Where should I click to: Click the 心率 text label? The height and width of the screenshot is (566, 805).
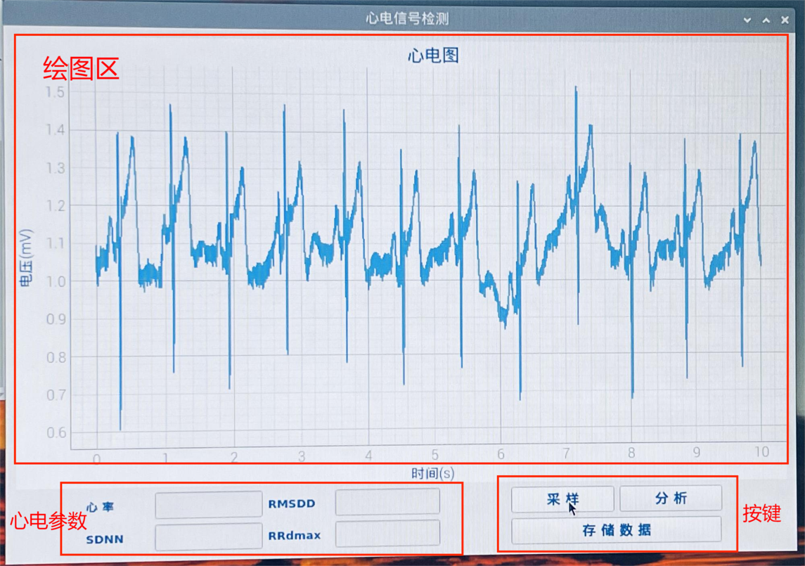click(x=100, y=507)
